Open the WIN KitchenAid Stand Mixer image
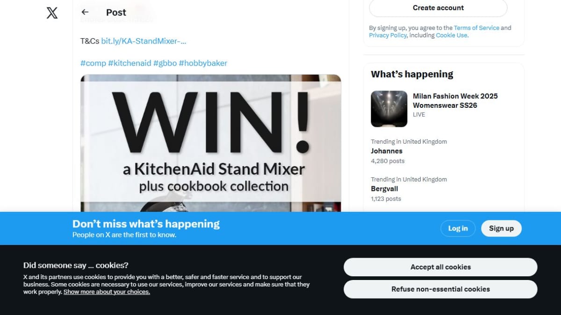The width and height of the screenshot is (561, 315). pyautogui.click(x=211, y=143)
